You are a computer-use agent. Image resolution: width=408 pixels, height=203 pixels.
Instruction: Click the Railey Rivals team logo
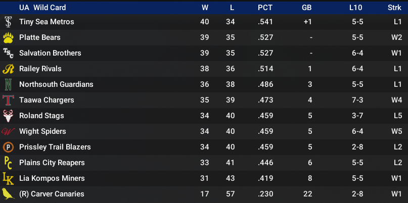8,69
